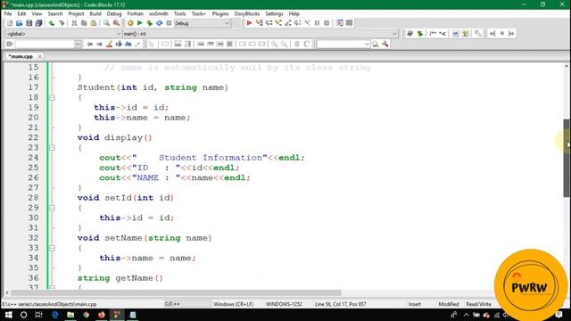The width and height of the screenshot is (571, 321).
Task: Undo the last edit
Action: tap(52, 23)
